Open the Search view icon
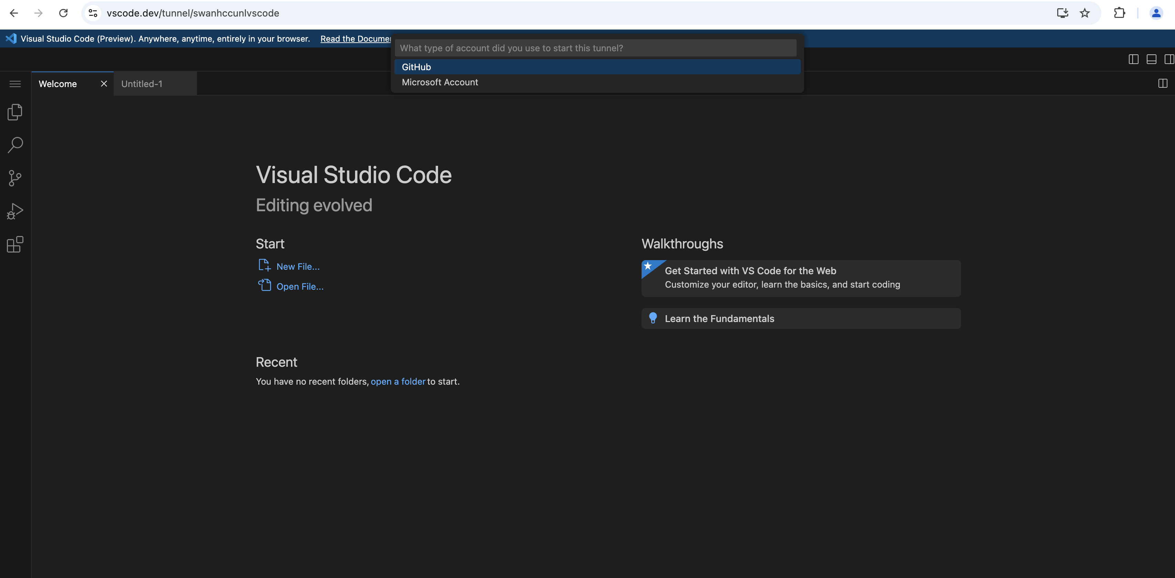 click(15, 145)
